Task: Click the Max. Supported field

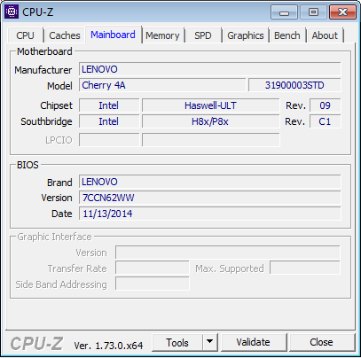Action: [x=305, y=268]
